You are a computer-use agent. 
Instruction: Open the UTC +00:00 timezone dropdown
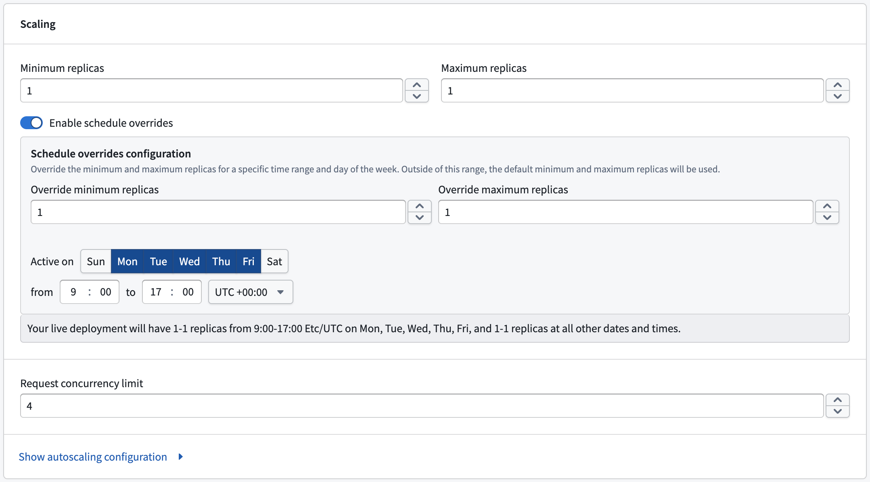[251, 292]
